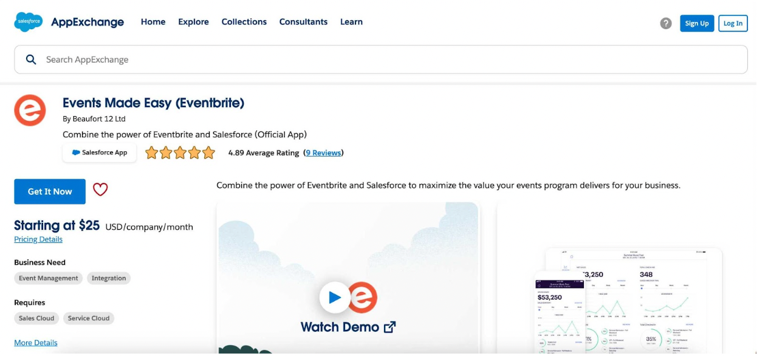Click the search magnifier icon

pos(31,60)
